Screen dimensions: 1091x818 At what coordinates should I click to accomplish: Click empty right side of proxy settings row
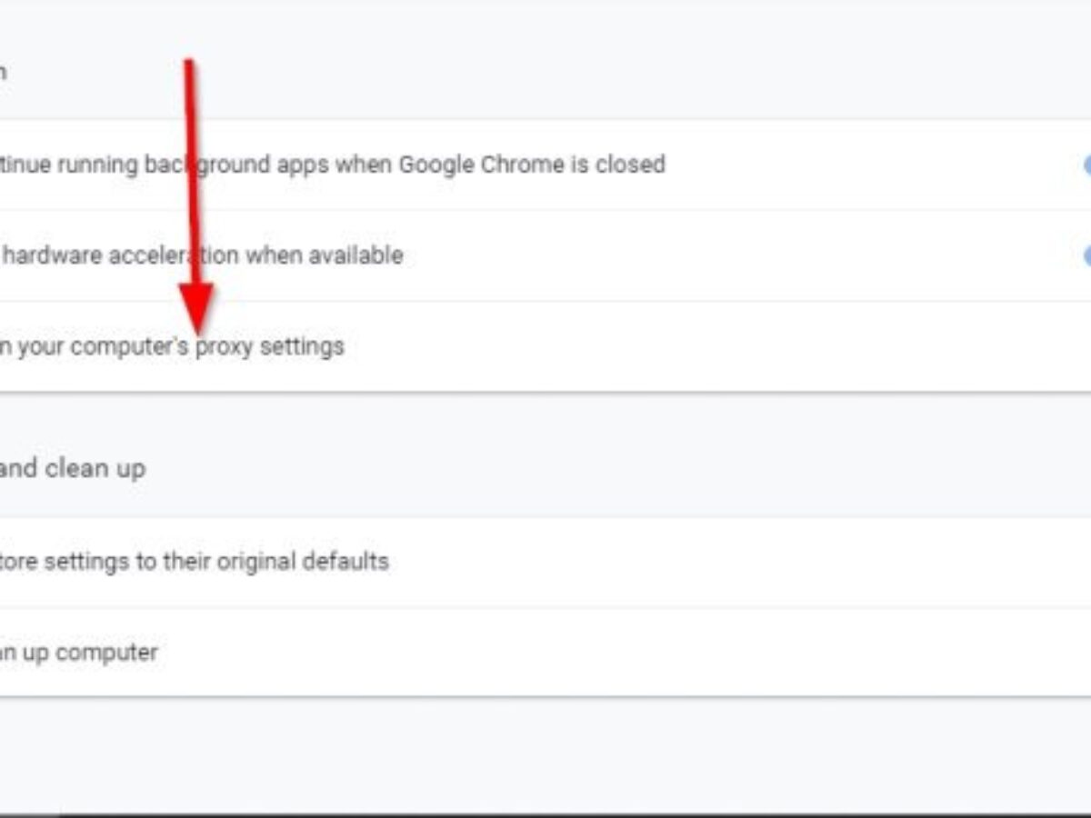(773, 346)
